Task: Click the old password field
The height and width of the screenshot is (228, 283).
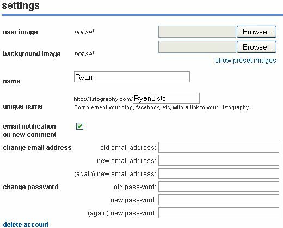Action: point(219,187)
